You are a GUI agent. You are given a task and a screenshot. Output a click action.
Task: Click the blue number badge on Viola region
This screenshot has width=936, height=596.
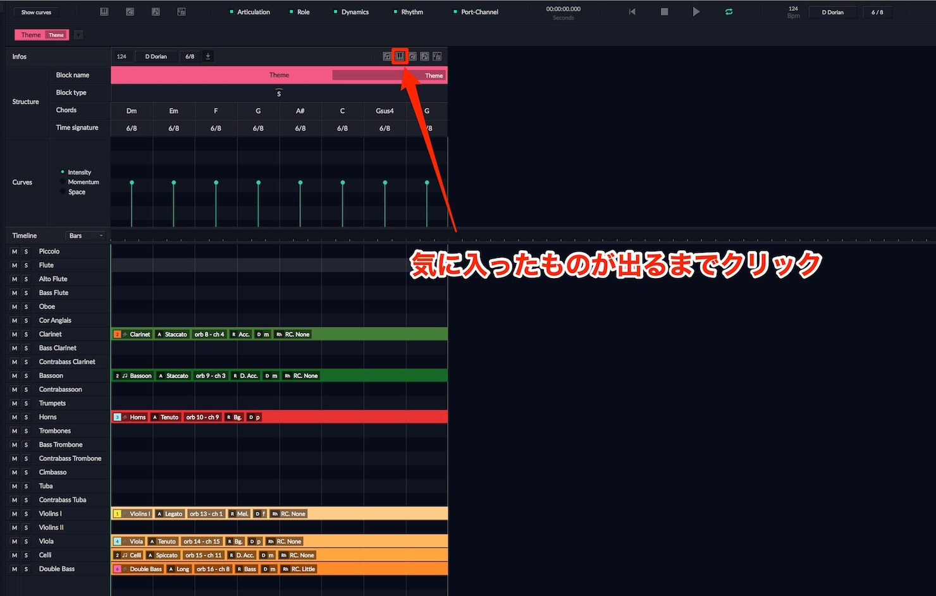[x=117, y=542]
